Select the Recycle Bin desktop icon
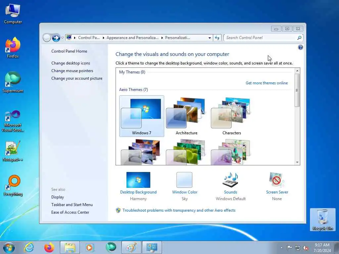339x254 pixels. [x=322, y=220]
